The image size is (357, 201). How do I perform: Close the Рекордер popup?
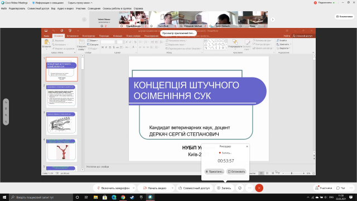[247, 146]
